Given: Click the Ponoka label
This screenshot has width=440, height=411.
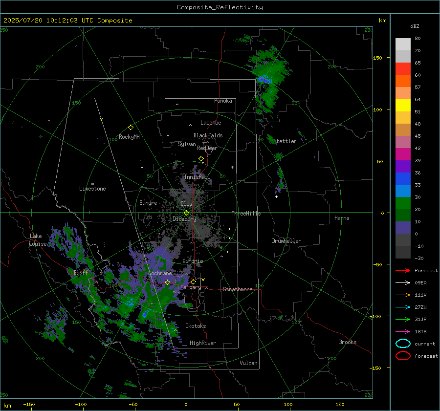Looking at the screenshot, I should 223,101.
